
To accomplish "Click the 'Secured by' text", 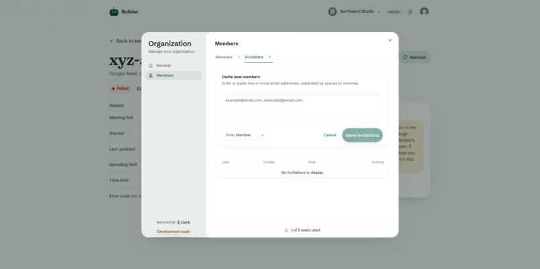I will [x=165, y=222].
